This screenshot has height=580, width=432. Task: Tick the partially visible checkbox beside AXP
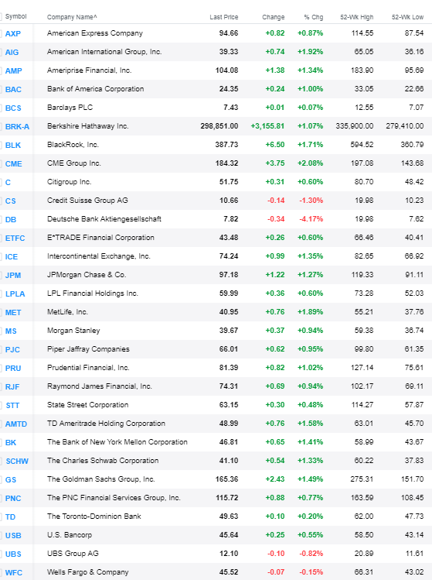coord(1,33)
